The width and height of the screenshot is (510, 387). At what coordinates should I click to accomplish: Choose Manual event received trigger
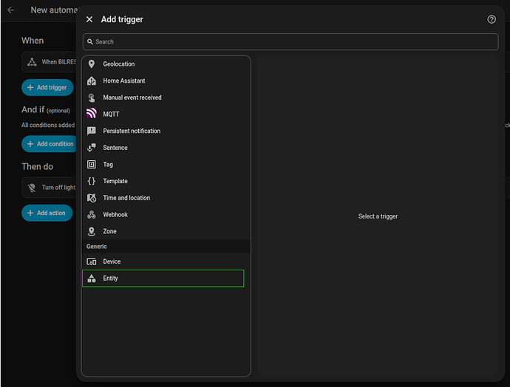tap(166, 97)
